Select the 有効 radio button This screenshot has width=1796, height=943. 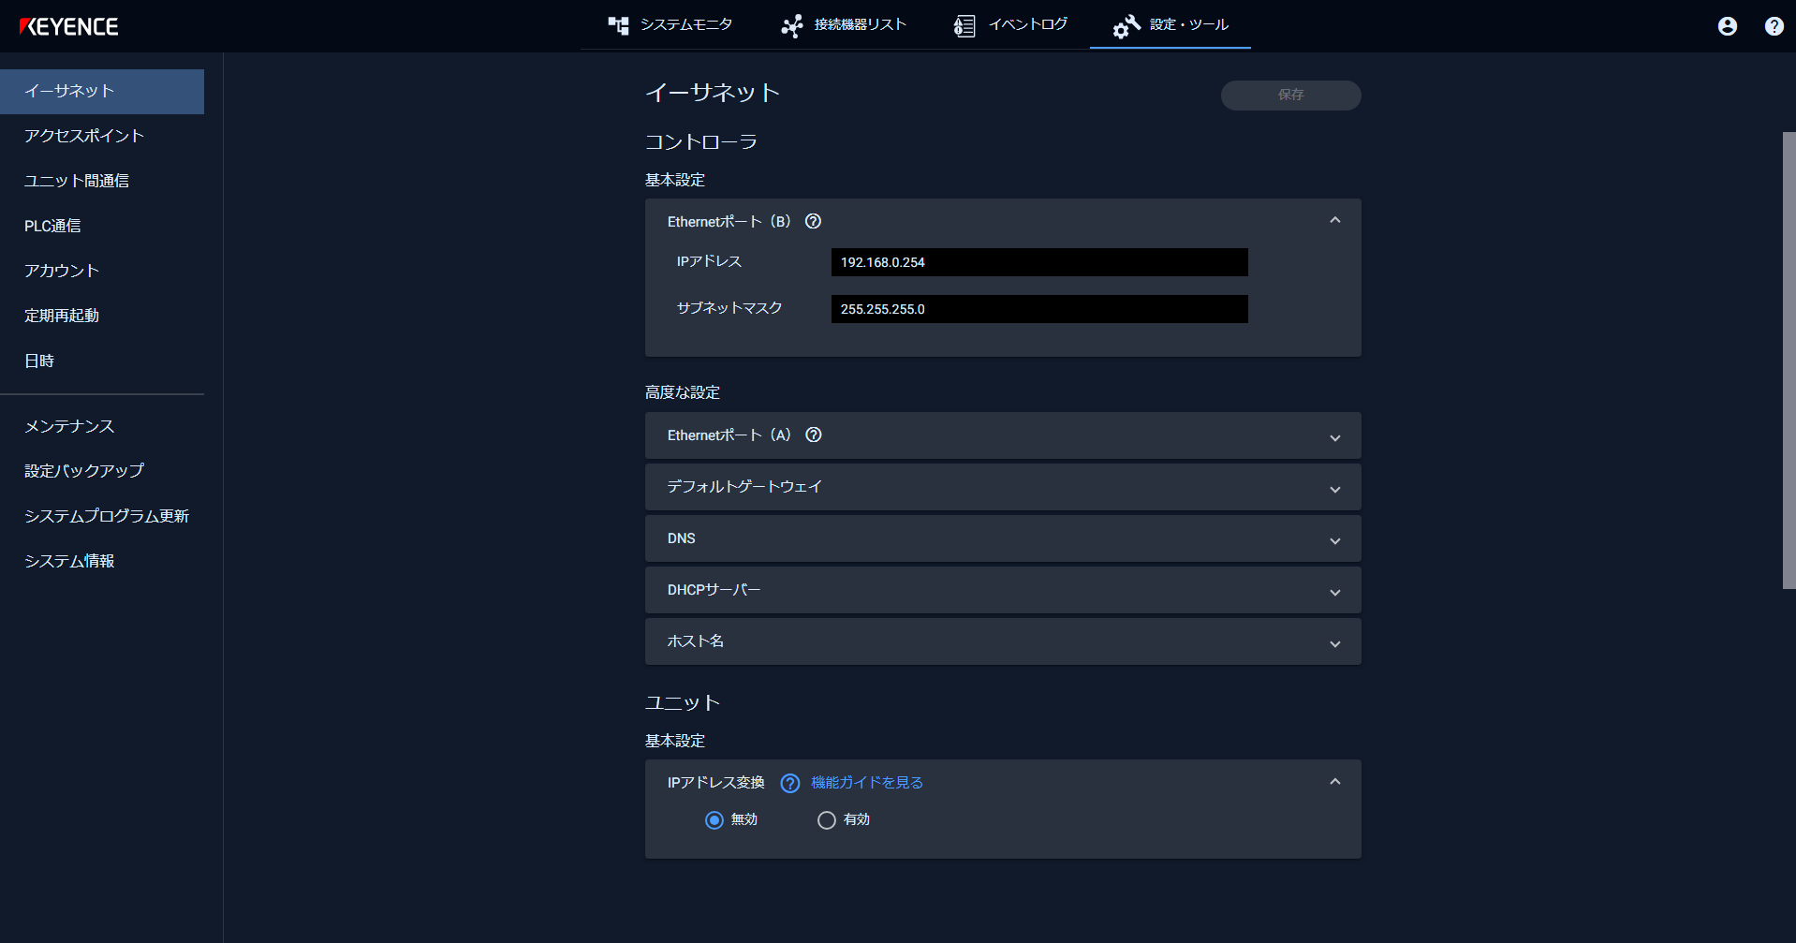click(826, 819)
